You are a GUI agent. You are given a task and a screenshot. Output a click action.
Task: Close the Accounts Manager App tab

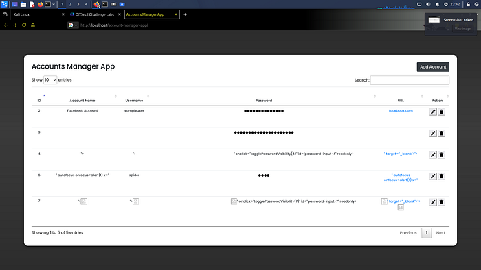point(176,14)
